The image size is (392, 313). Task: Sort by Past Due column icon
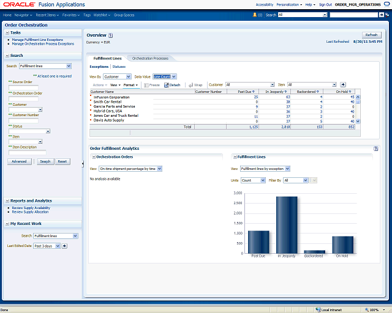(254, 92)
